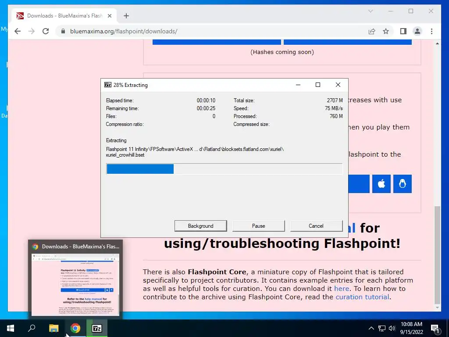Open a new Chrome tab
This screenshot has width=449, height=337.
126,16
